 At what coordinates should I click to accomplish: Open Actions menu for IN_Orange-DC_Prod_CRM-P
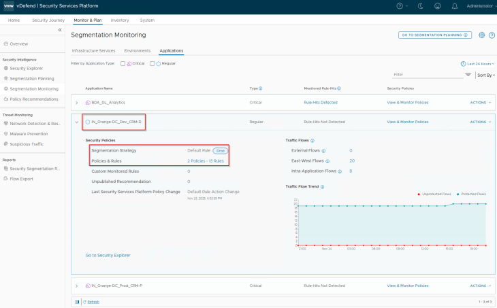pyautogui.click(x=480, y=286)
